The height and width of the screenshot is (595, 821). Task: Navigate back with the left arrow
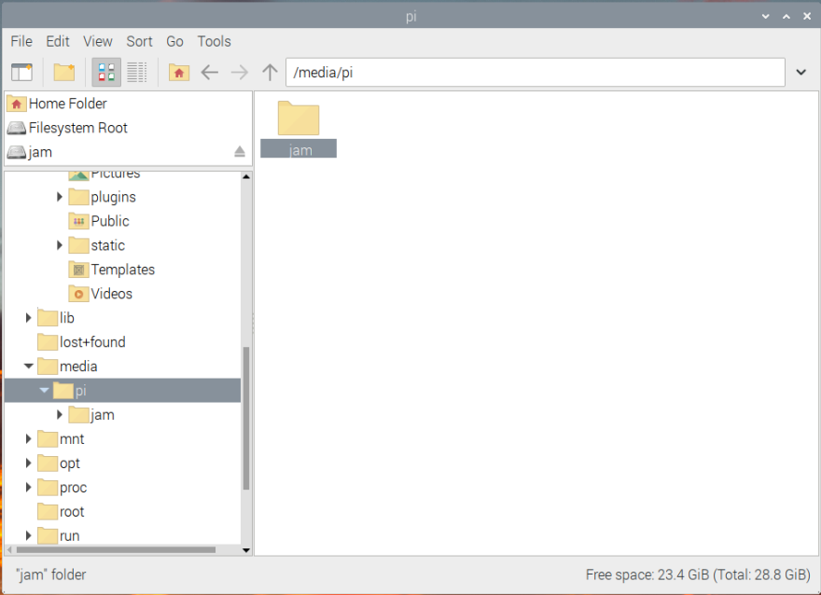(210, 72)
